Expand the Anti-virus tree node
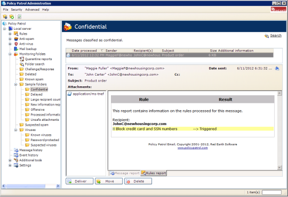Screen dimensions: 288x197 pyautogui.click(x=10, y=44)
